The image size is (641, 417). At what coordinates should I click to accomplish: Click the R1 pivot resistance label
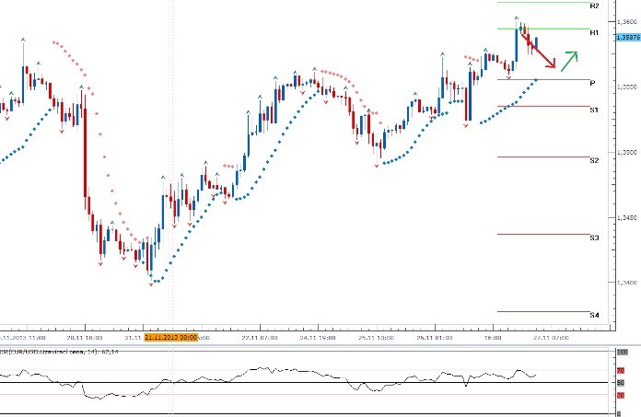pyautogui.click(x=594, y=32)
